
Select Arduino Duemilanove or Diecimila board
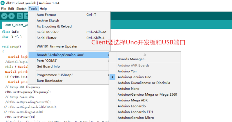click(145, 83)
